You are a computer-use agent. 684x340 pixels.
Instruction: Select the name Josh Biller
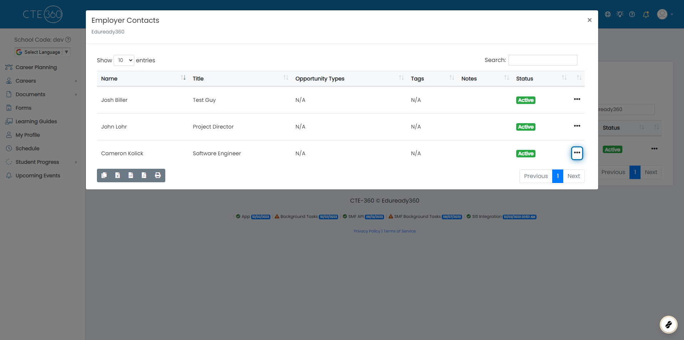pos(114,100)
